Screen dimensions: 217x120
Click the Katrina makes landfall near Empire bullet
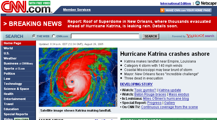pyautogui.click(x=160, y=61)
